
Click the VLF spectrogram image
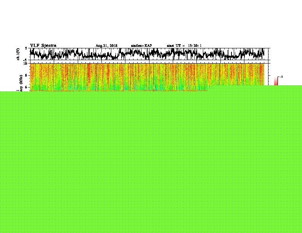(147, 77)
